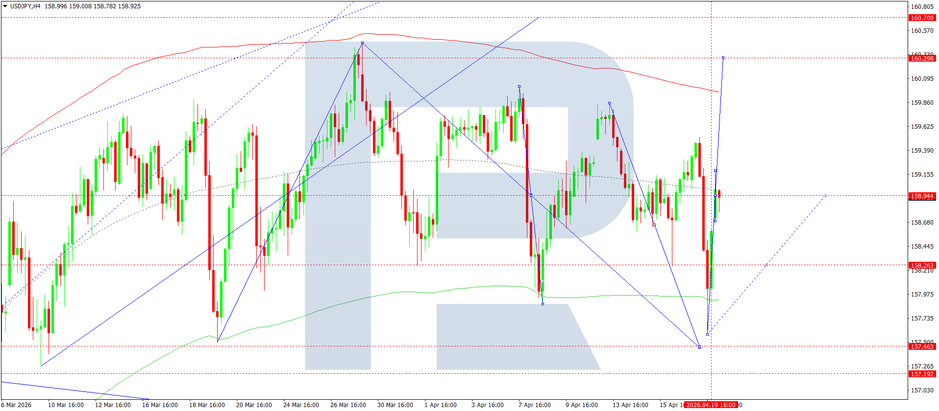
Task: Select the red 157.463 price level label
Action: point(922,347)
